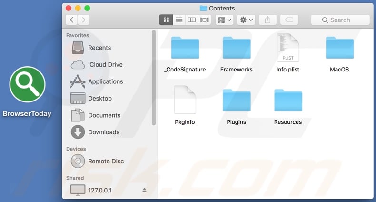The width and height of the screenshot is (376, 202).
Task: Click the Recents tray icon
Action: (78, 48)
